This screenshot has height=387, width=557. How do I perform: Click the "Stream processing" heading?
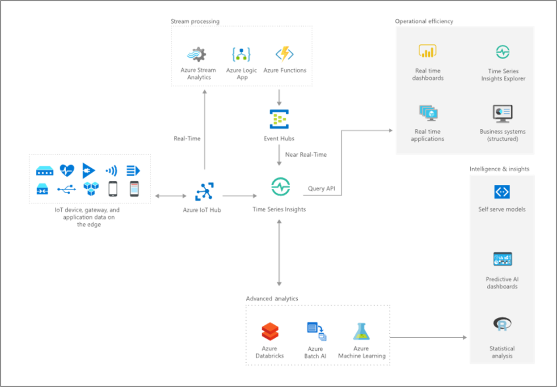[195, 21]
